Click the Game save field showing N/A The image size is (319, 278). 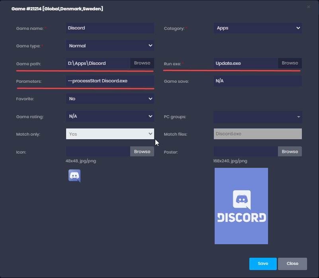258,81
